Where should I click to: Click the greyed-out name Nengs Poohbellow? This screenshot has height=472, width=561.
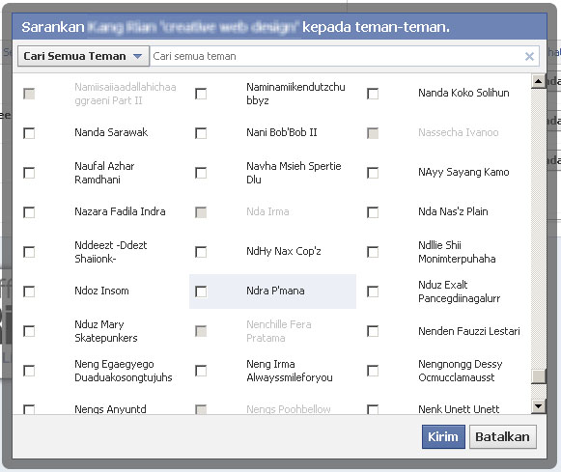289,409
